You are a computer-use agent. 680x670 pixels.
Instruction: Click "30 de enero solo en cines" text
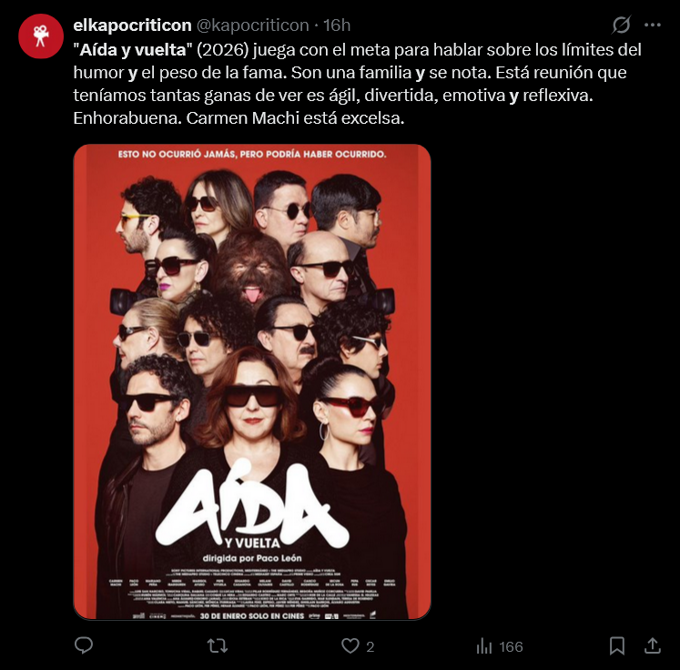point(252,615)
